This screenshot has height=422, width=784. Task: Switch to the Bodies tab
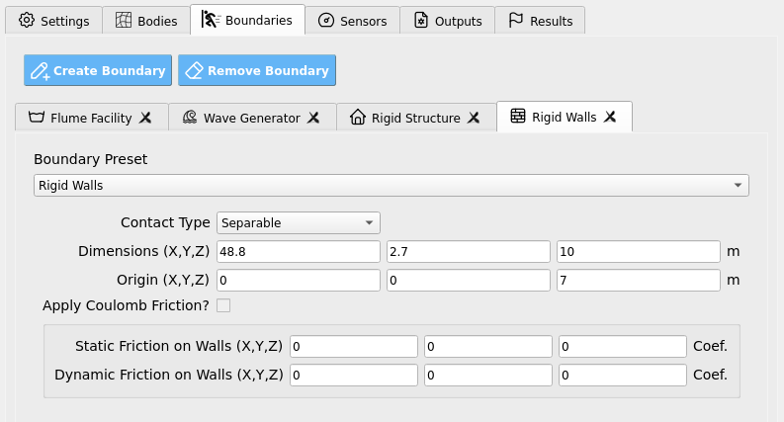pyautogui.click(x=146, y=21)
